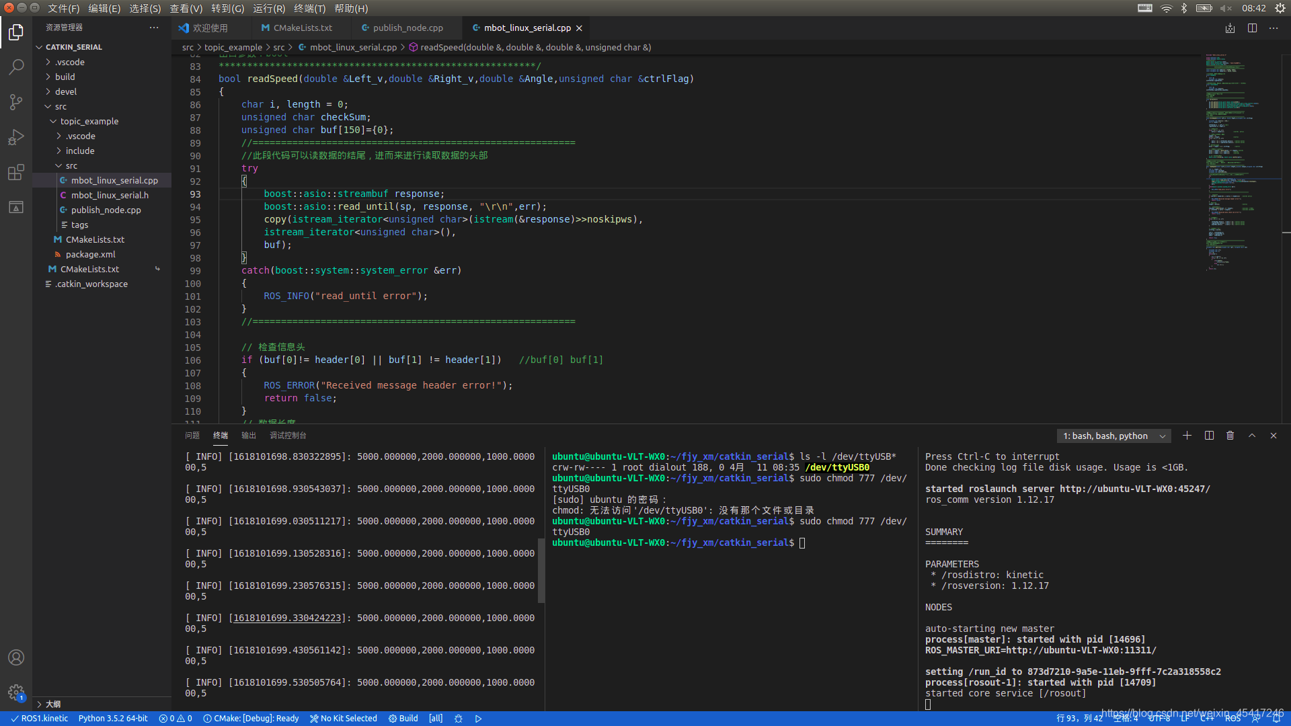Switch to the 欢迎使用 tab
The width and height of the screenshot is (1291, 726).
pos(210,28)
